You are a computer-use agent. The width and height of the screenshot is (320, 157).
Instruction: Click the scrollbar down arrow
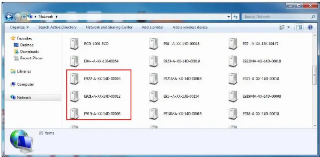315,126
